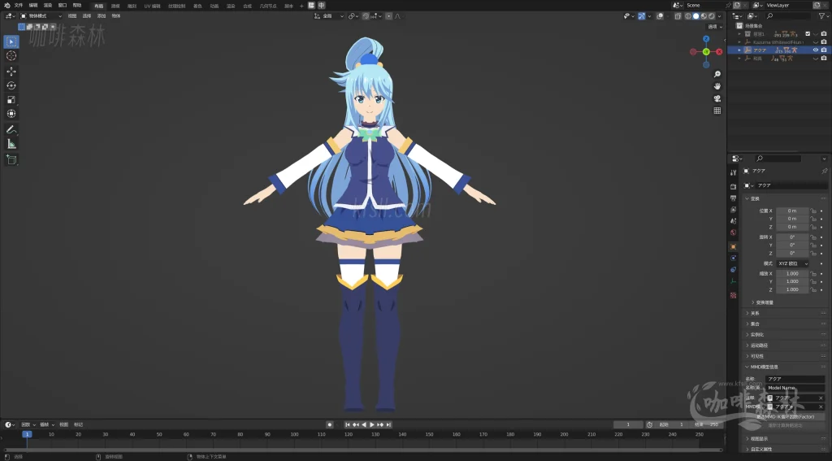Click the hand pan icon in viewport
Image resolution: width=832 pixels, height=461 pixels.
pyautogui.click(x=717, y=85)
